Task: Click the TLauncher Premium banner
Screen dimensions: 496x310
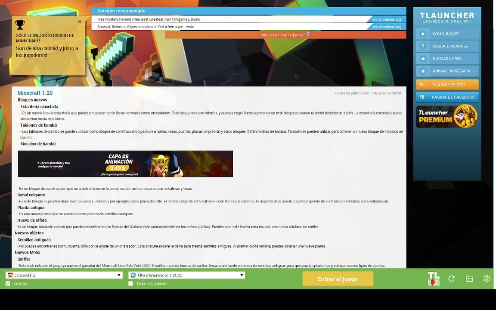Action: [x=447, y=116]
